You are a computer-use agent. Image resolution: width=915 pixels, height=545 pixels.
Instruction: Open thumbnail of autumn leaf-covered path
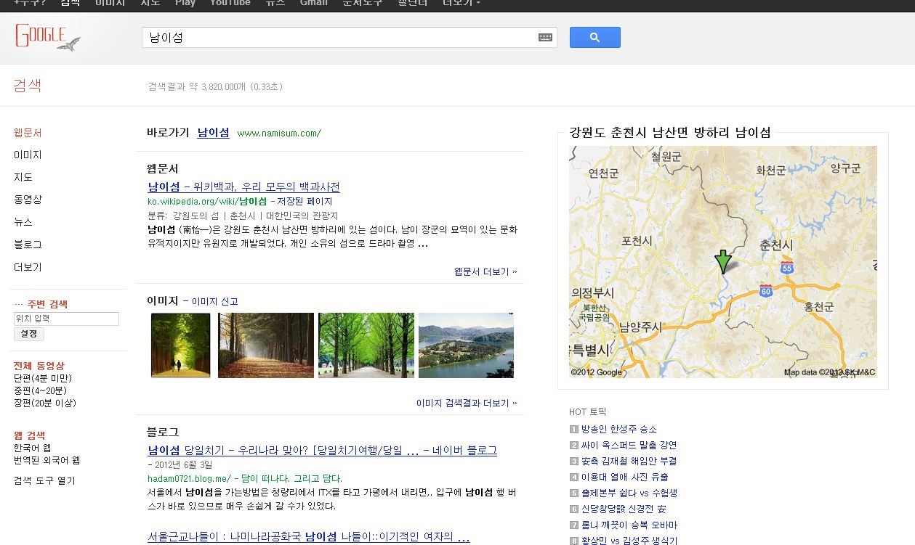[x=266, y=345]
